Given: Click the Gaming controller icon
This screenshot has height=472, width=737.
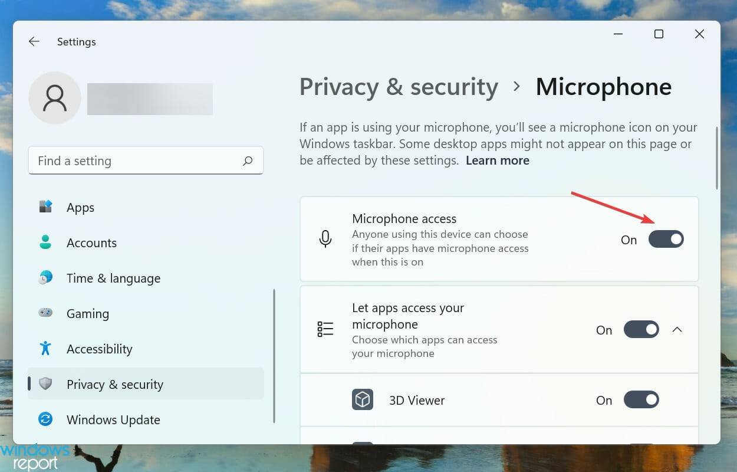Looking at the screenshot, I should [45, 313].
